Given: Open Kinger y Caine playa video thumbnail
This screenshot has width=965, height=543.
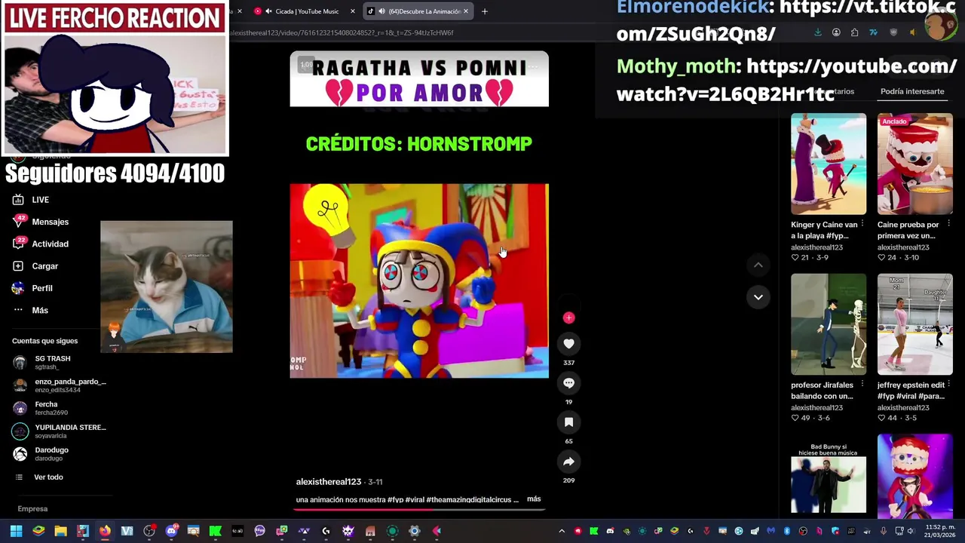Looking at the screenshot, I should tap(829, 164).
